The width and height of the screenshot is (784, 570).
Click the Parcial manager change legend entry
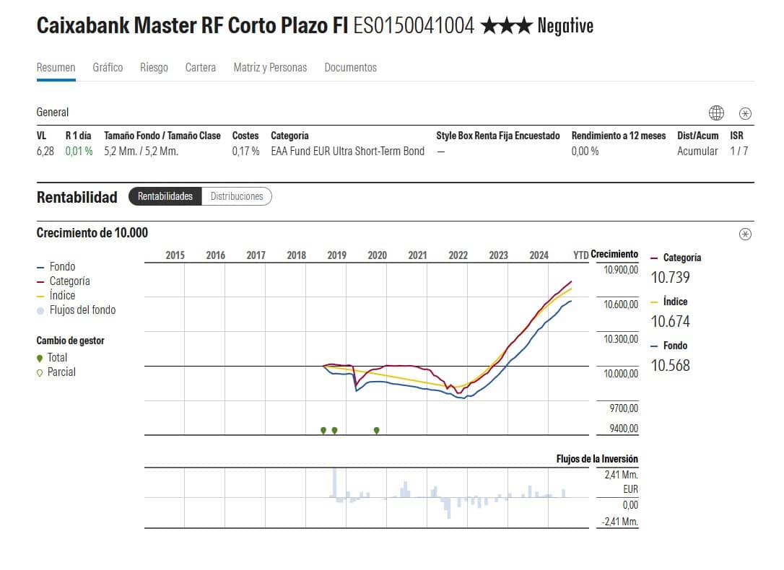(x=56, y=372)
